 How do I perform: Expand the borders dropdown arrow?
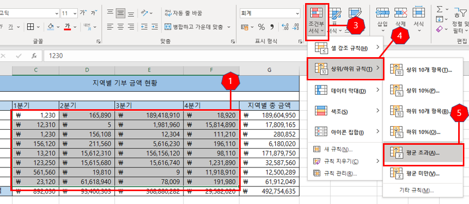tap(38, 27)
